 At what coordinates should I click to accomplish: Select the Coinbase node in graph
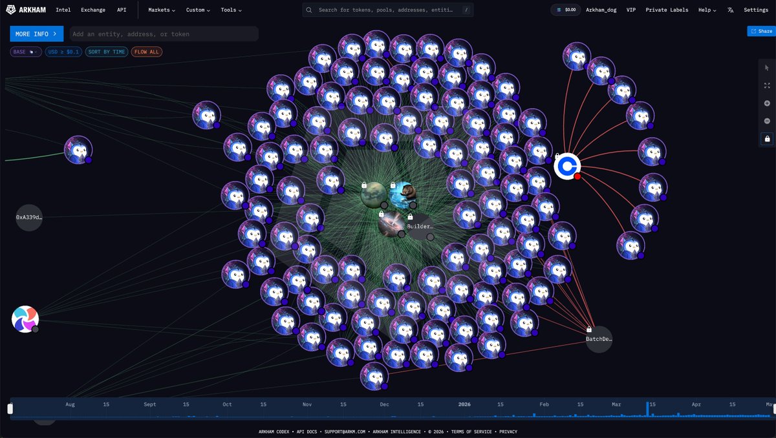click(567, 166)
